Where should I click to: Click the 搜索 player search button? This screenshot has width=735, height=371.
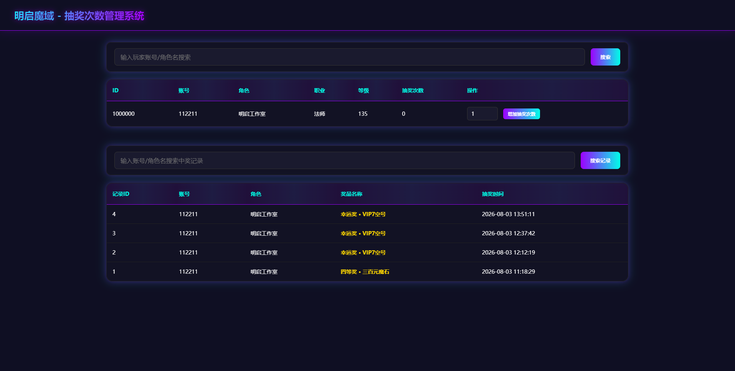(x=605, y=57)
